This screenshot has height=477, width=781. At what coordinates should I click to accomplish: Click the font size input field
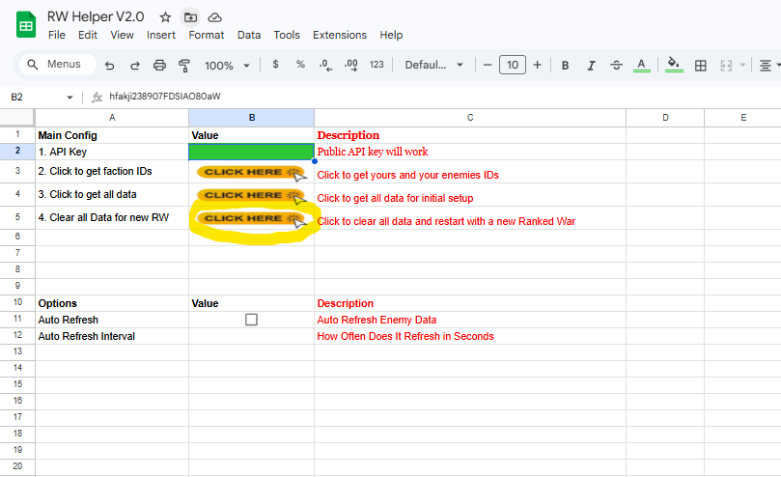coord(512,65)
